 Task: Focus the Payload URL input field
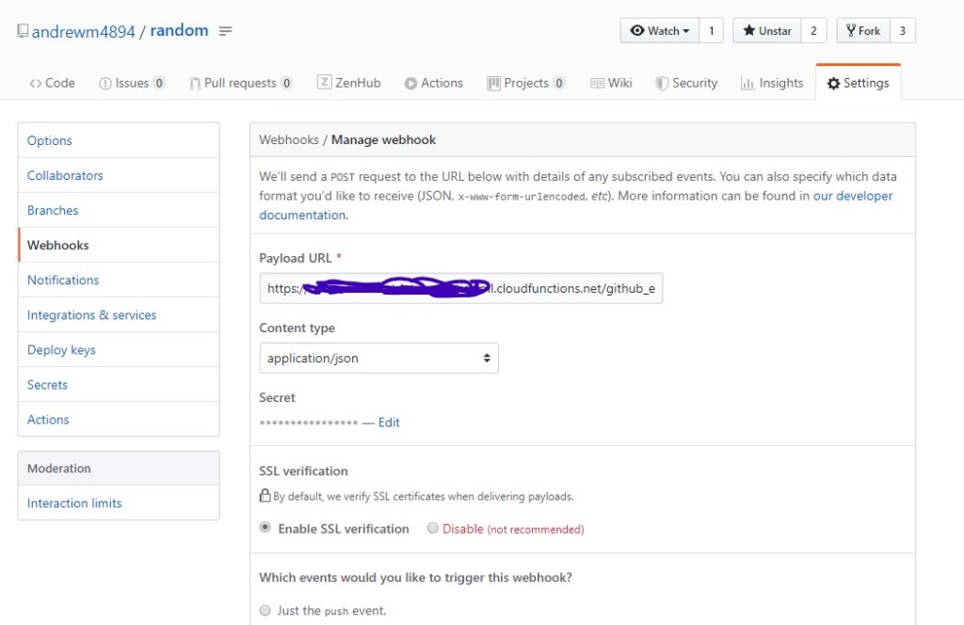pyautogui.click(x=461, y=288)
